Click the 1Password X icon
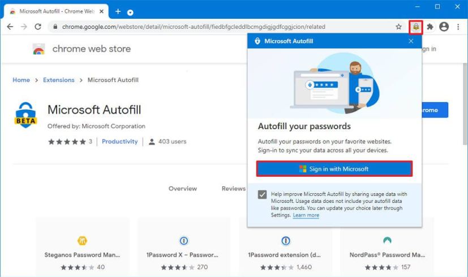Image resolution: width=468 pixels, height=277 pixels. pos(184,241)
